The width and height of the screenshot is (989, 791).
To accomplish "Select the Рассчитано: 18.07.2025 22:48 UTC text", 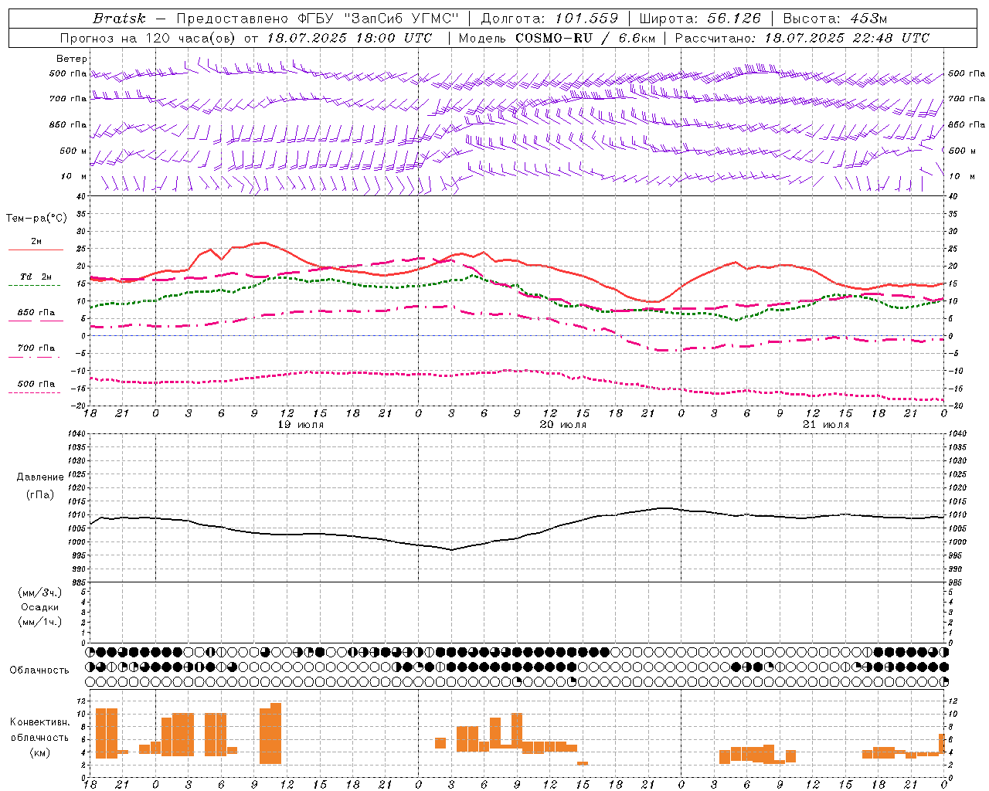I will tap(802, 38).
